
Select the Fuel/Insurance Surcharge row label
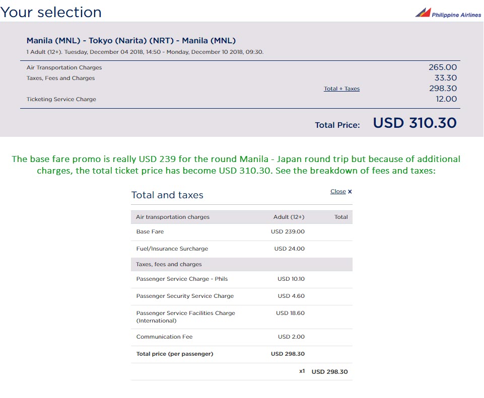(172, 249)
